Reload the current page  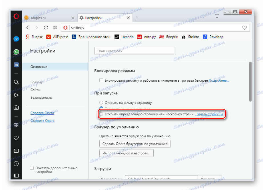pos(46,28)
